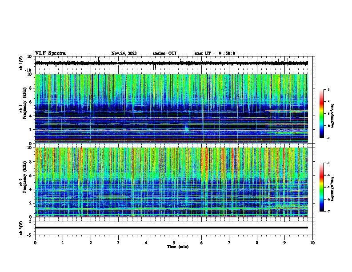Click the ch.2 spectrogram color scale bar
The width and height of the screenshot is (352, 272).
[x=322, y=187]
